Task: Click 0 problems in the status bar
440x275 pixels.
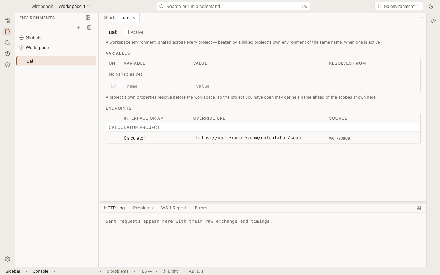Action: coord(118,271)
